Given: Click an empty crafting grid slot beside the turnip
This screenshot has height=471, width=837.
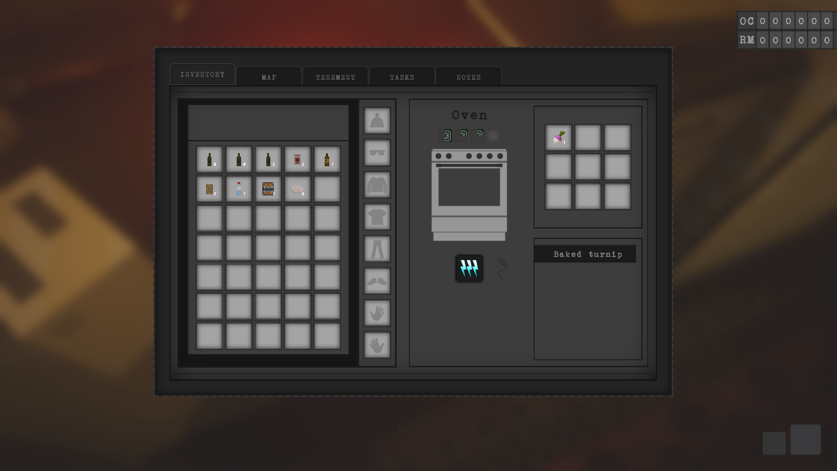Looking at the screenshot, I should (x=588, y=137).
